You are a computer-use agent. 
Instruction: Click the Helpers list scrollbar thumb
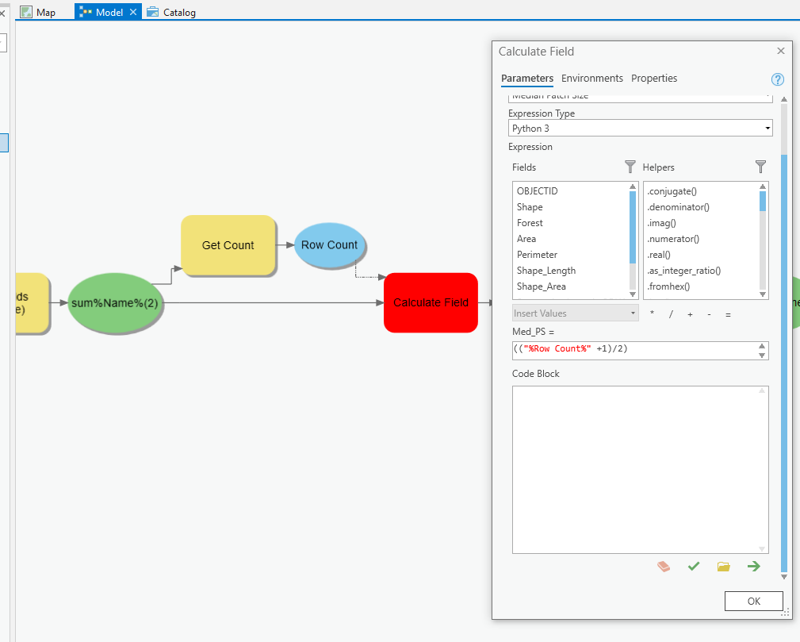763,201
